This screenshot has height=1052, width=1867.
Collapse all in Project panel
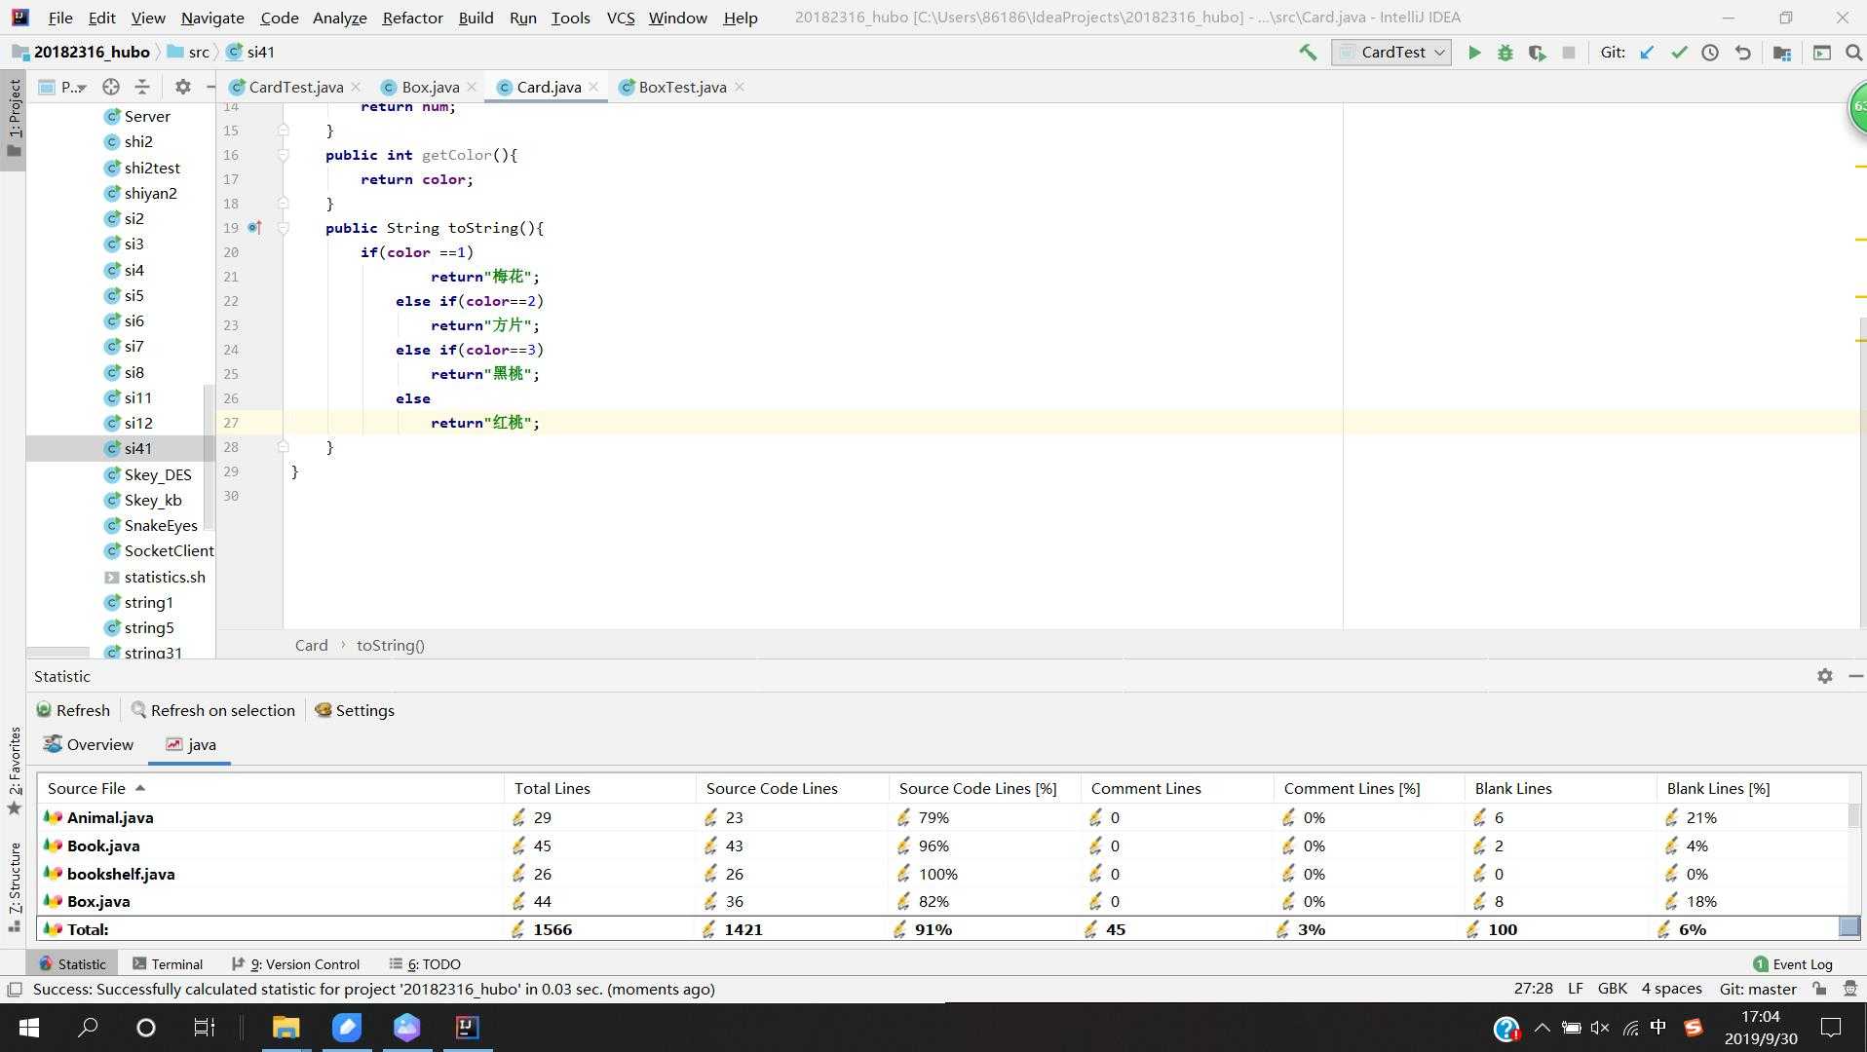(142, 87)
